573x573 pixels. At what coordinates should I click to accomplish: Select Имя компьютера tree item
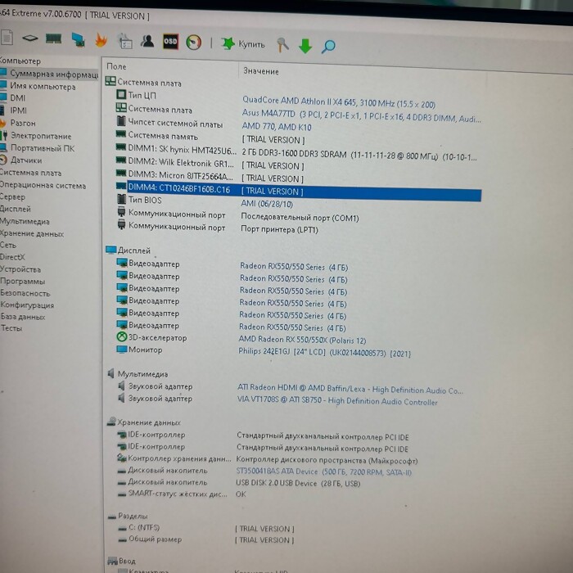tap(43, 87)
